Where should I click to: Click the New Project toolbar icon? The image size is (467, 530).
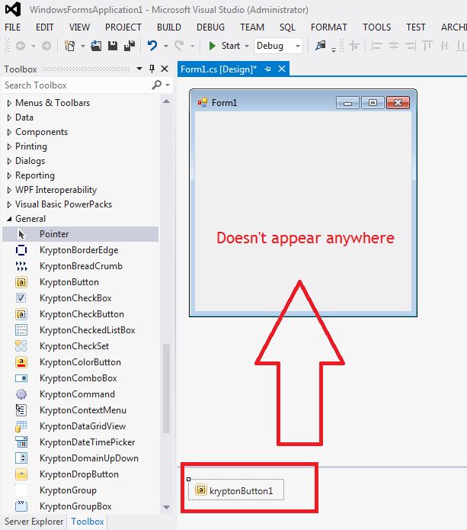click(70, 46)
